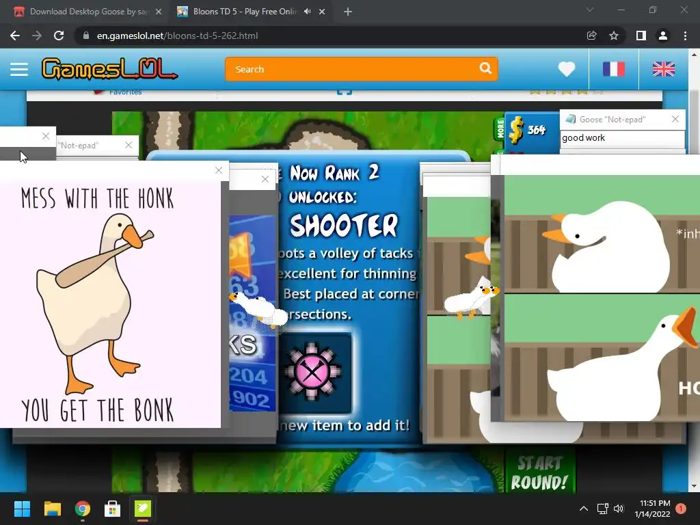700x525 pixels.
Task: Open network icon in system tray
Action: pos(603,509)
